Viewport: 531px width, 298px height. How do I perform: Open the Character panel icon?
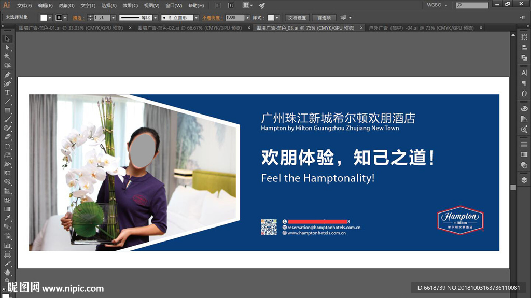click(x=524, y=73)
